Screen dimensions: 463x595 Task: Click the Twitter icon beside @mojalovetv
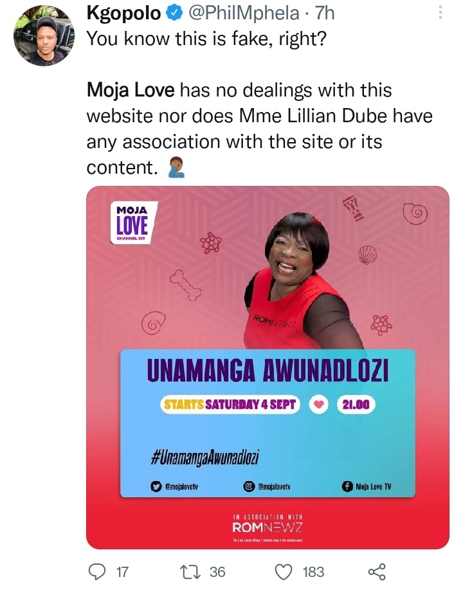(x=156, y=486)
